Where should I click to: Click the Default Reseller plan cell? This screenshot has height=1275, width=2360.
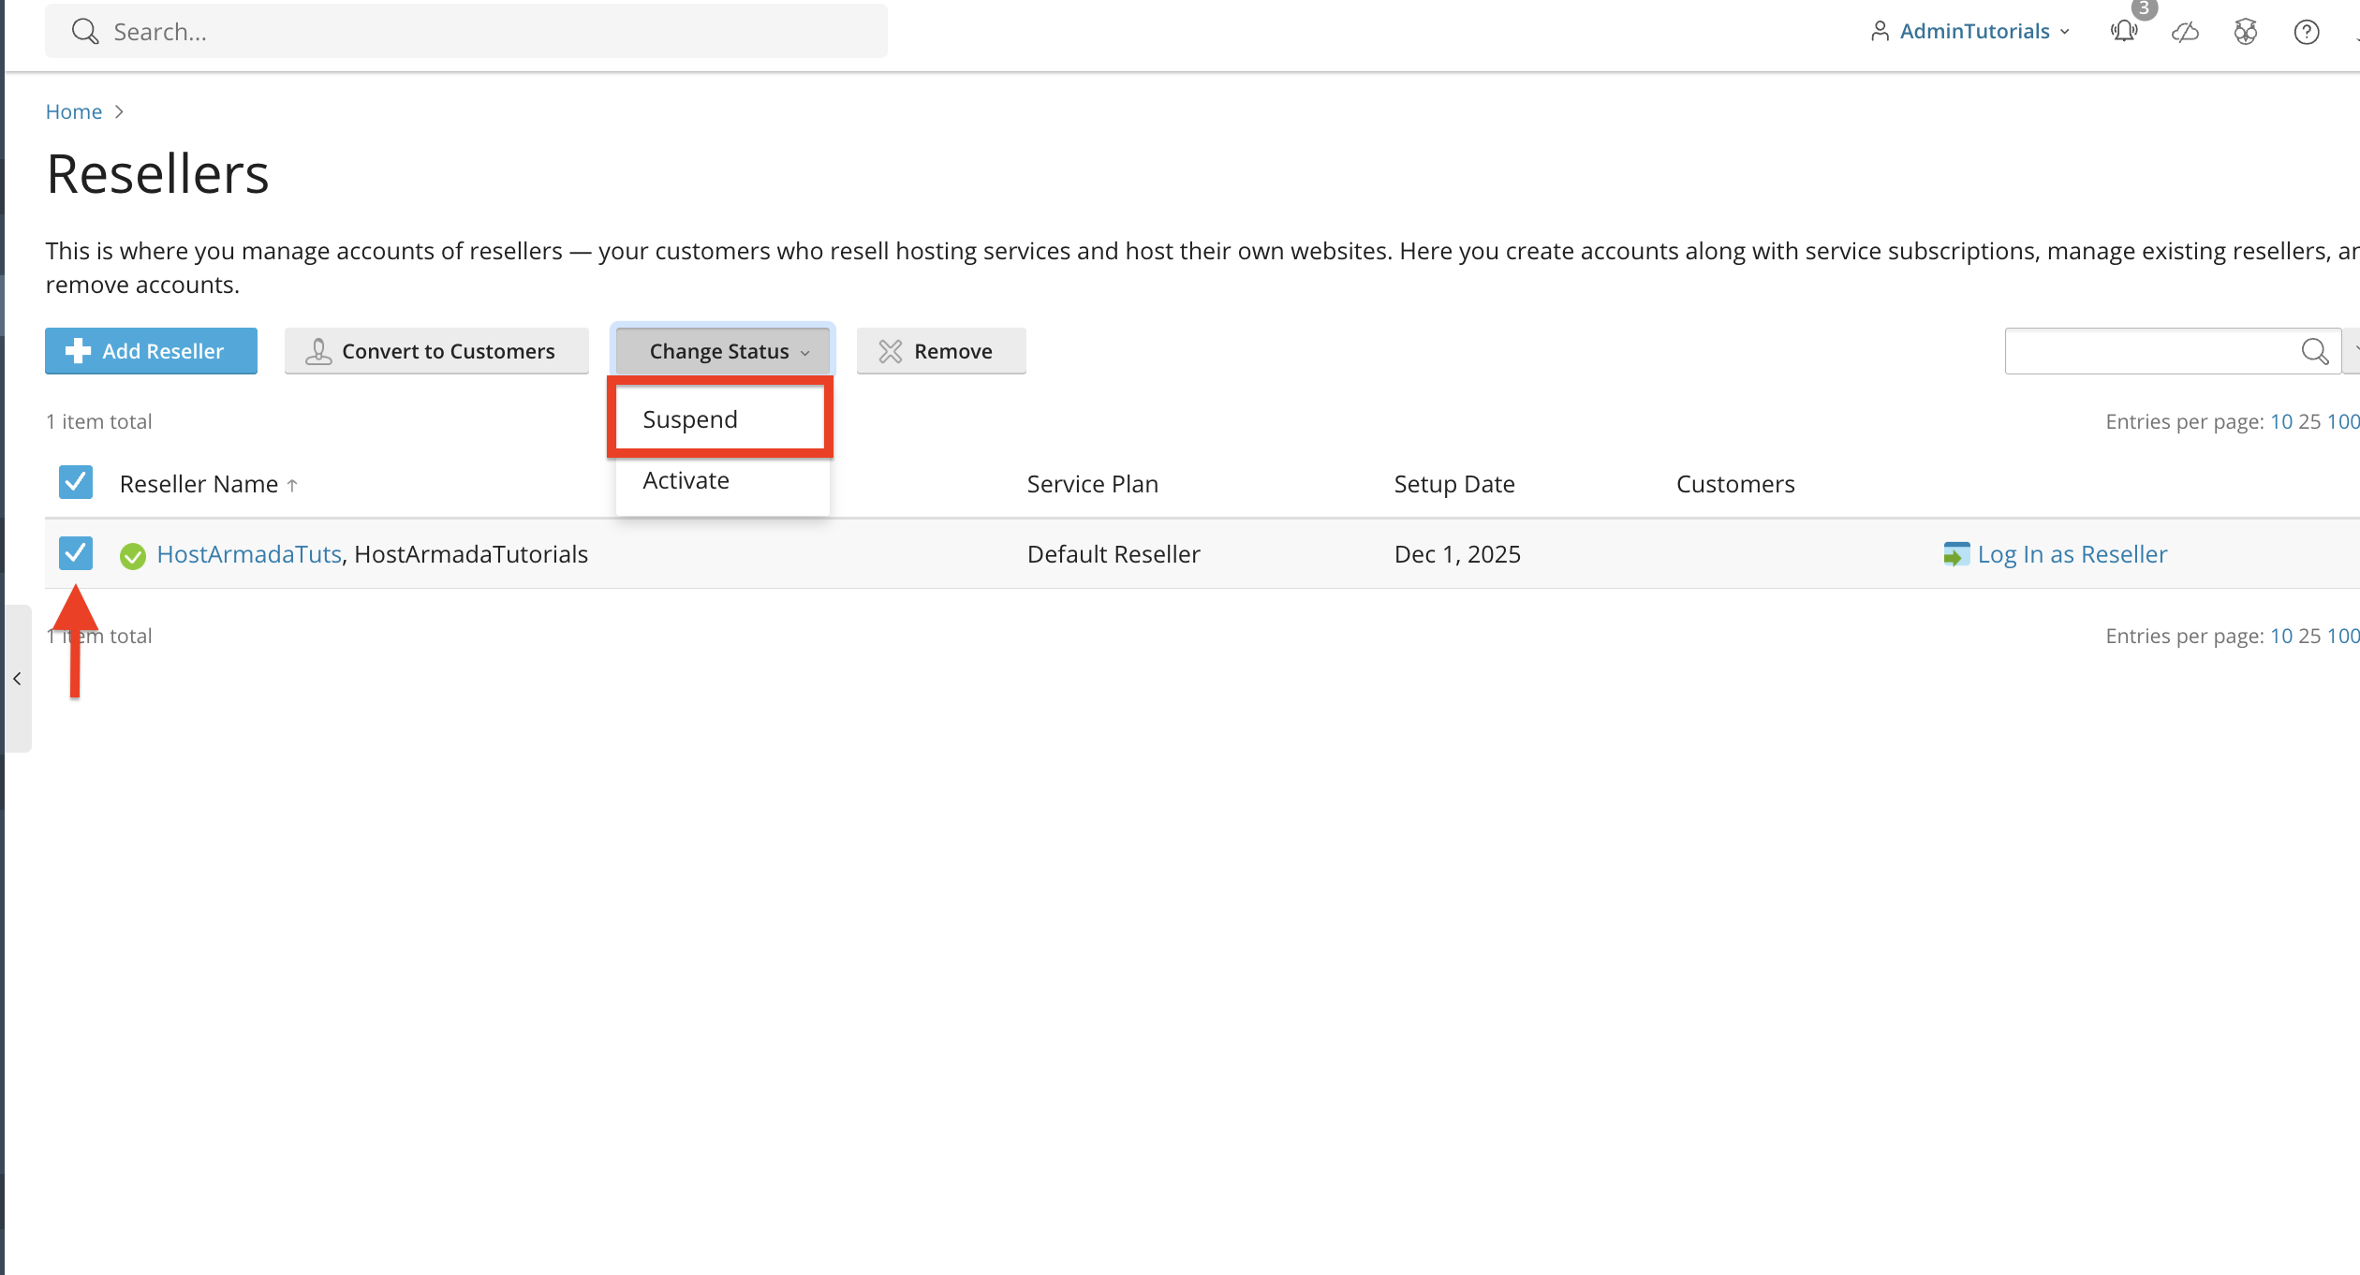1114,554
